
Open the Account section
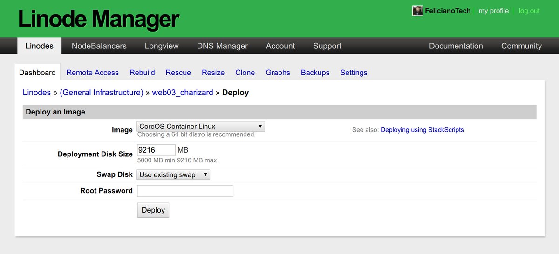coord(280,46)
